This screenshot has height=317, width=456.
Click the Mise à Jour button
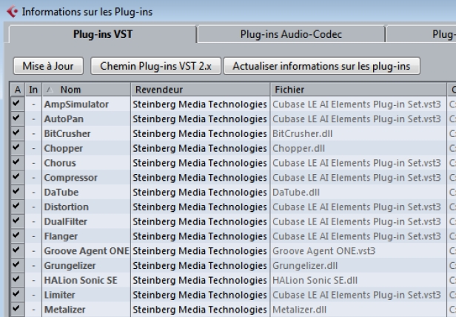48,66
